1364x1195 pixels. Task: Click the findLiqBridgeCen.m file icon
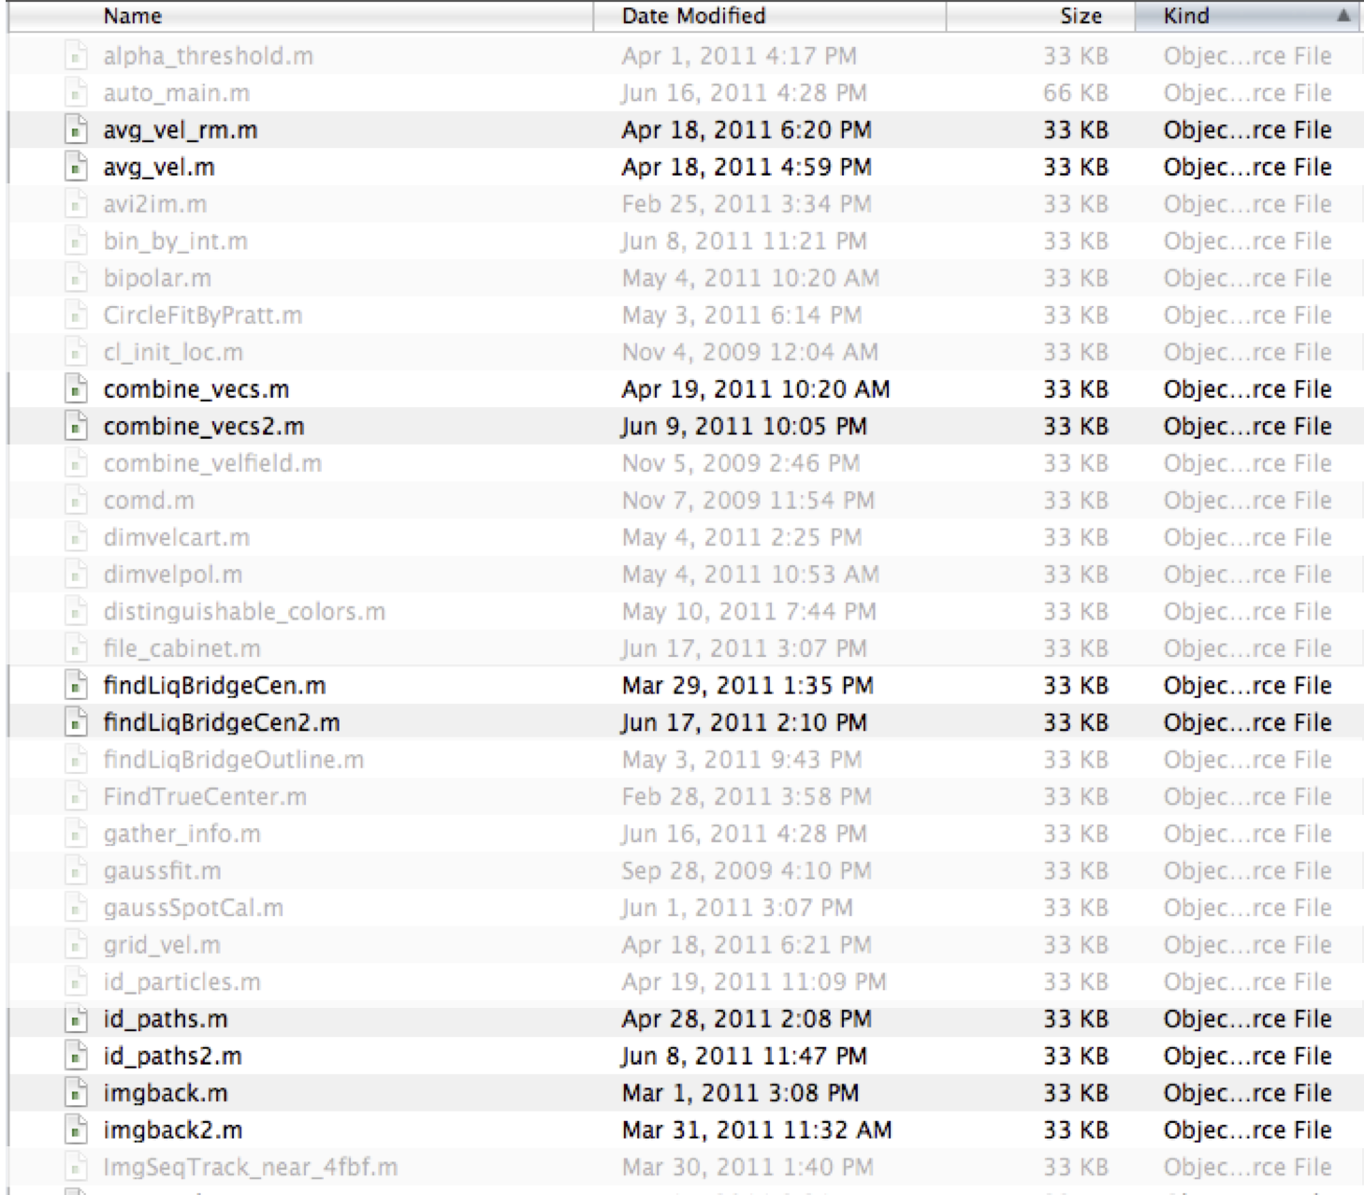coord(76,686)
